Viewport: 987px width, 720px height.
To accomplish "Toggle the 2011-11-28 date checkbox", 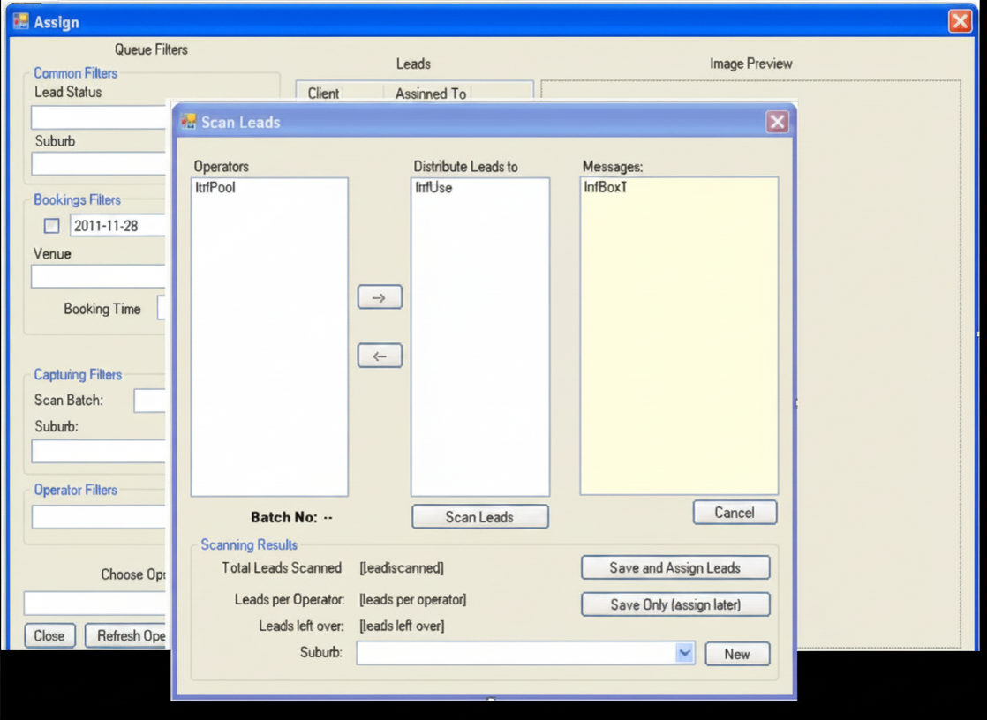I will click(51, 226).
